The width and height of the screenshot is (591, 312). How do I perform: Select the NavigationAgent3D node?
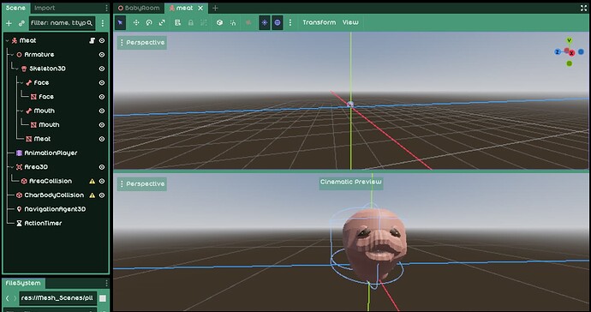tap(55, 209)
